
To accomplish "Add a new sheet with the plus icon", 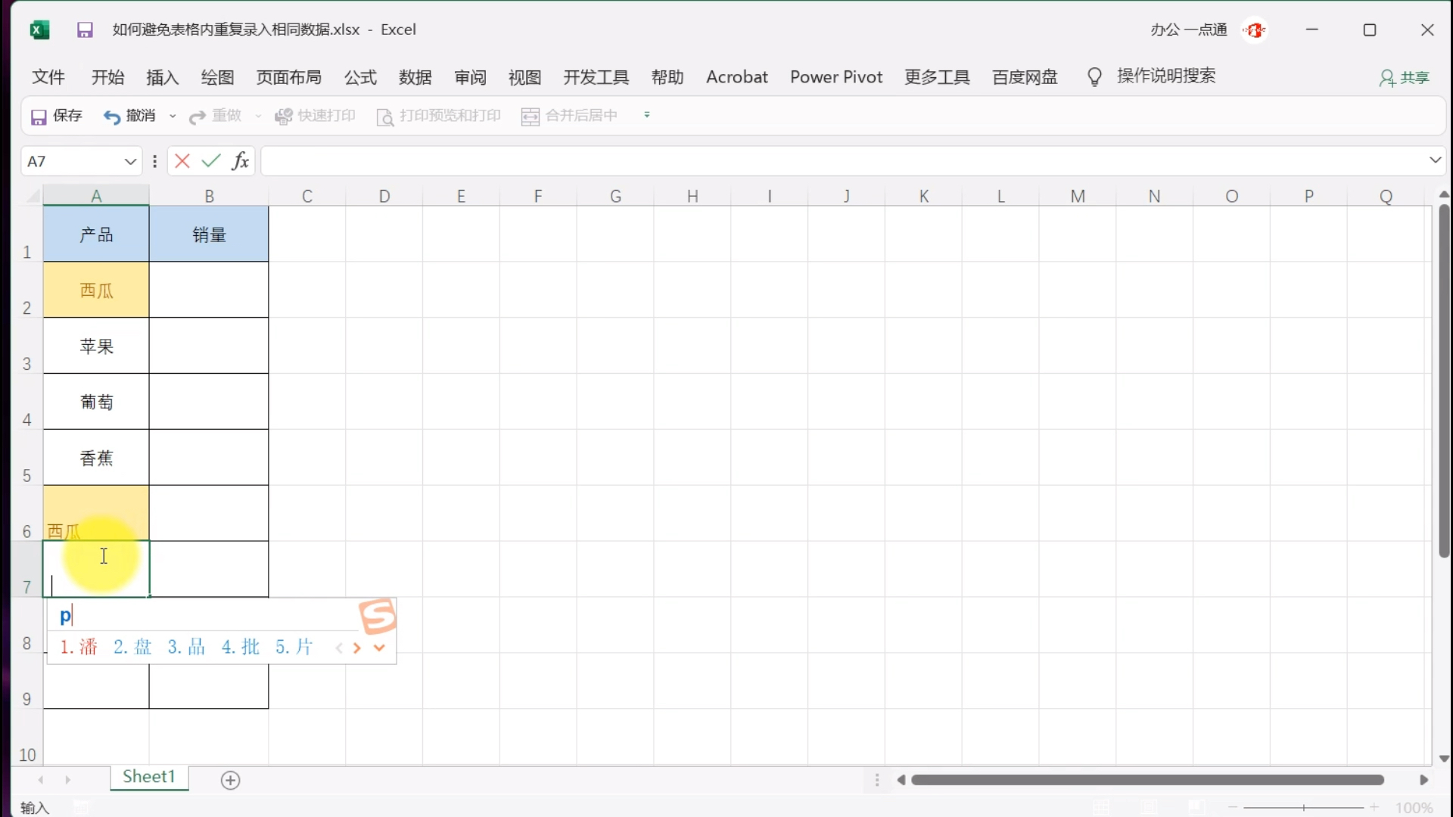I will [231, 780].
